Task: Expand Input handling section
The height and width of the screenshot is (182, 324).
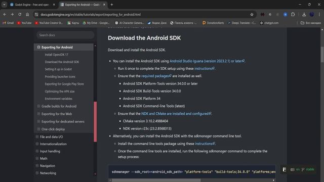Action: pos(37,151)
